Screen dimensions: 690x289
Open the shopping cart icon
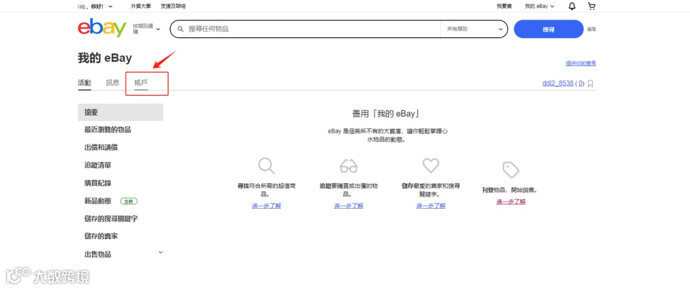pyautogui.click(x=592, y=6)
